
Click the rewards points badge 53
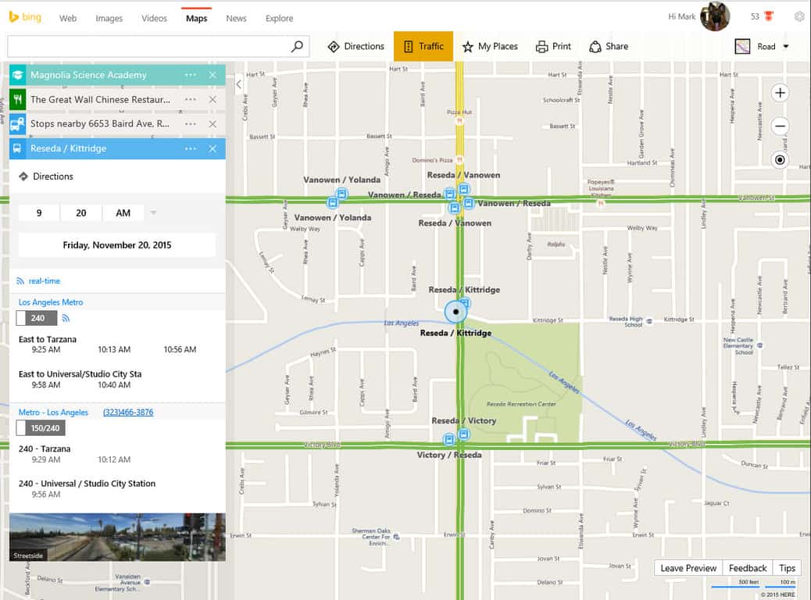tap(761, 16)
